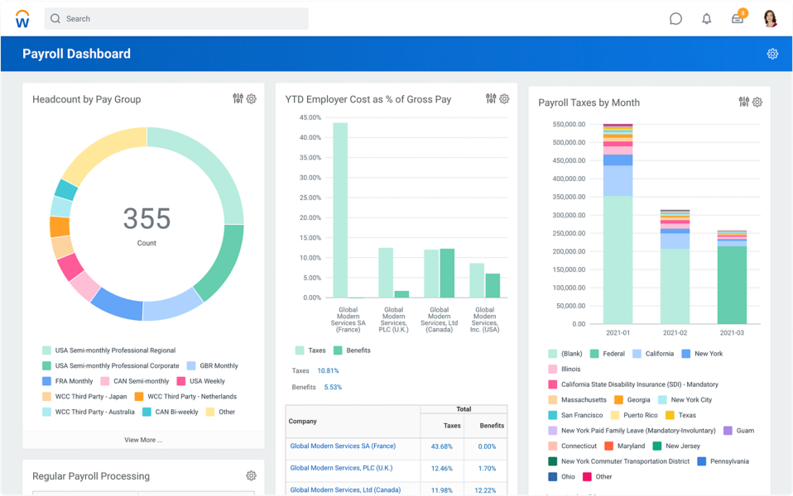The image size is (793, 496).
Task: Click the Workday logo home icon
Action: point(22,19)
